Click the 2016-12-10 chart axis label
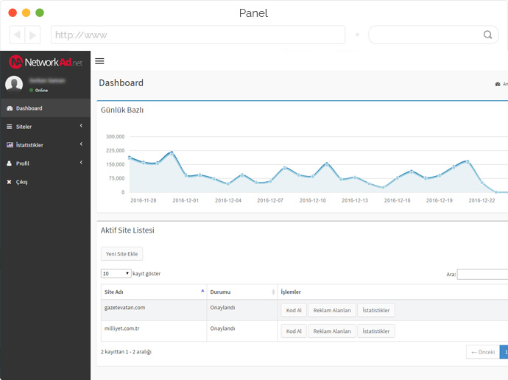Image resolution: width=508 pixels, height=380 pixels. [313, 200]
